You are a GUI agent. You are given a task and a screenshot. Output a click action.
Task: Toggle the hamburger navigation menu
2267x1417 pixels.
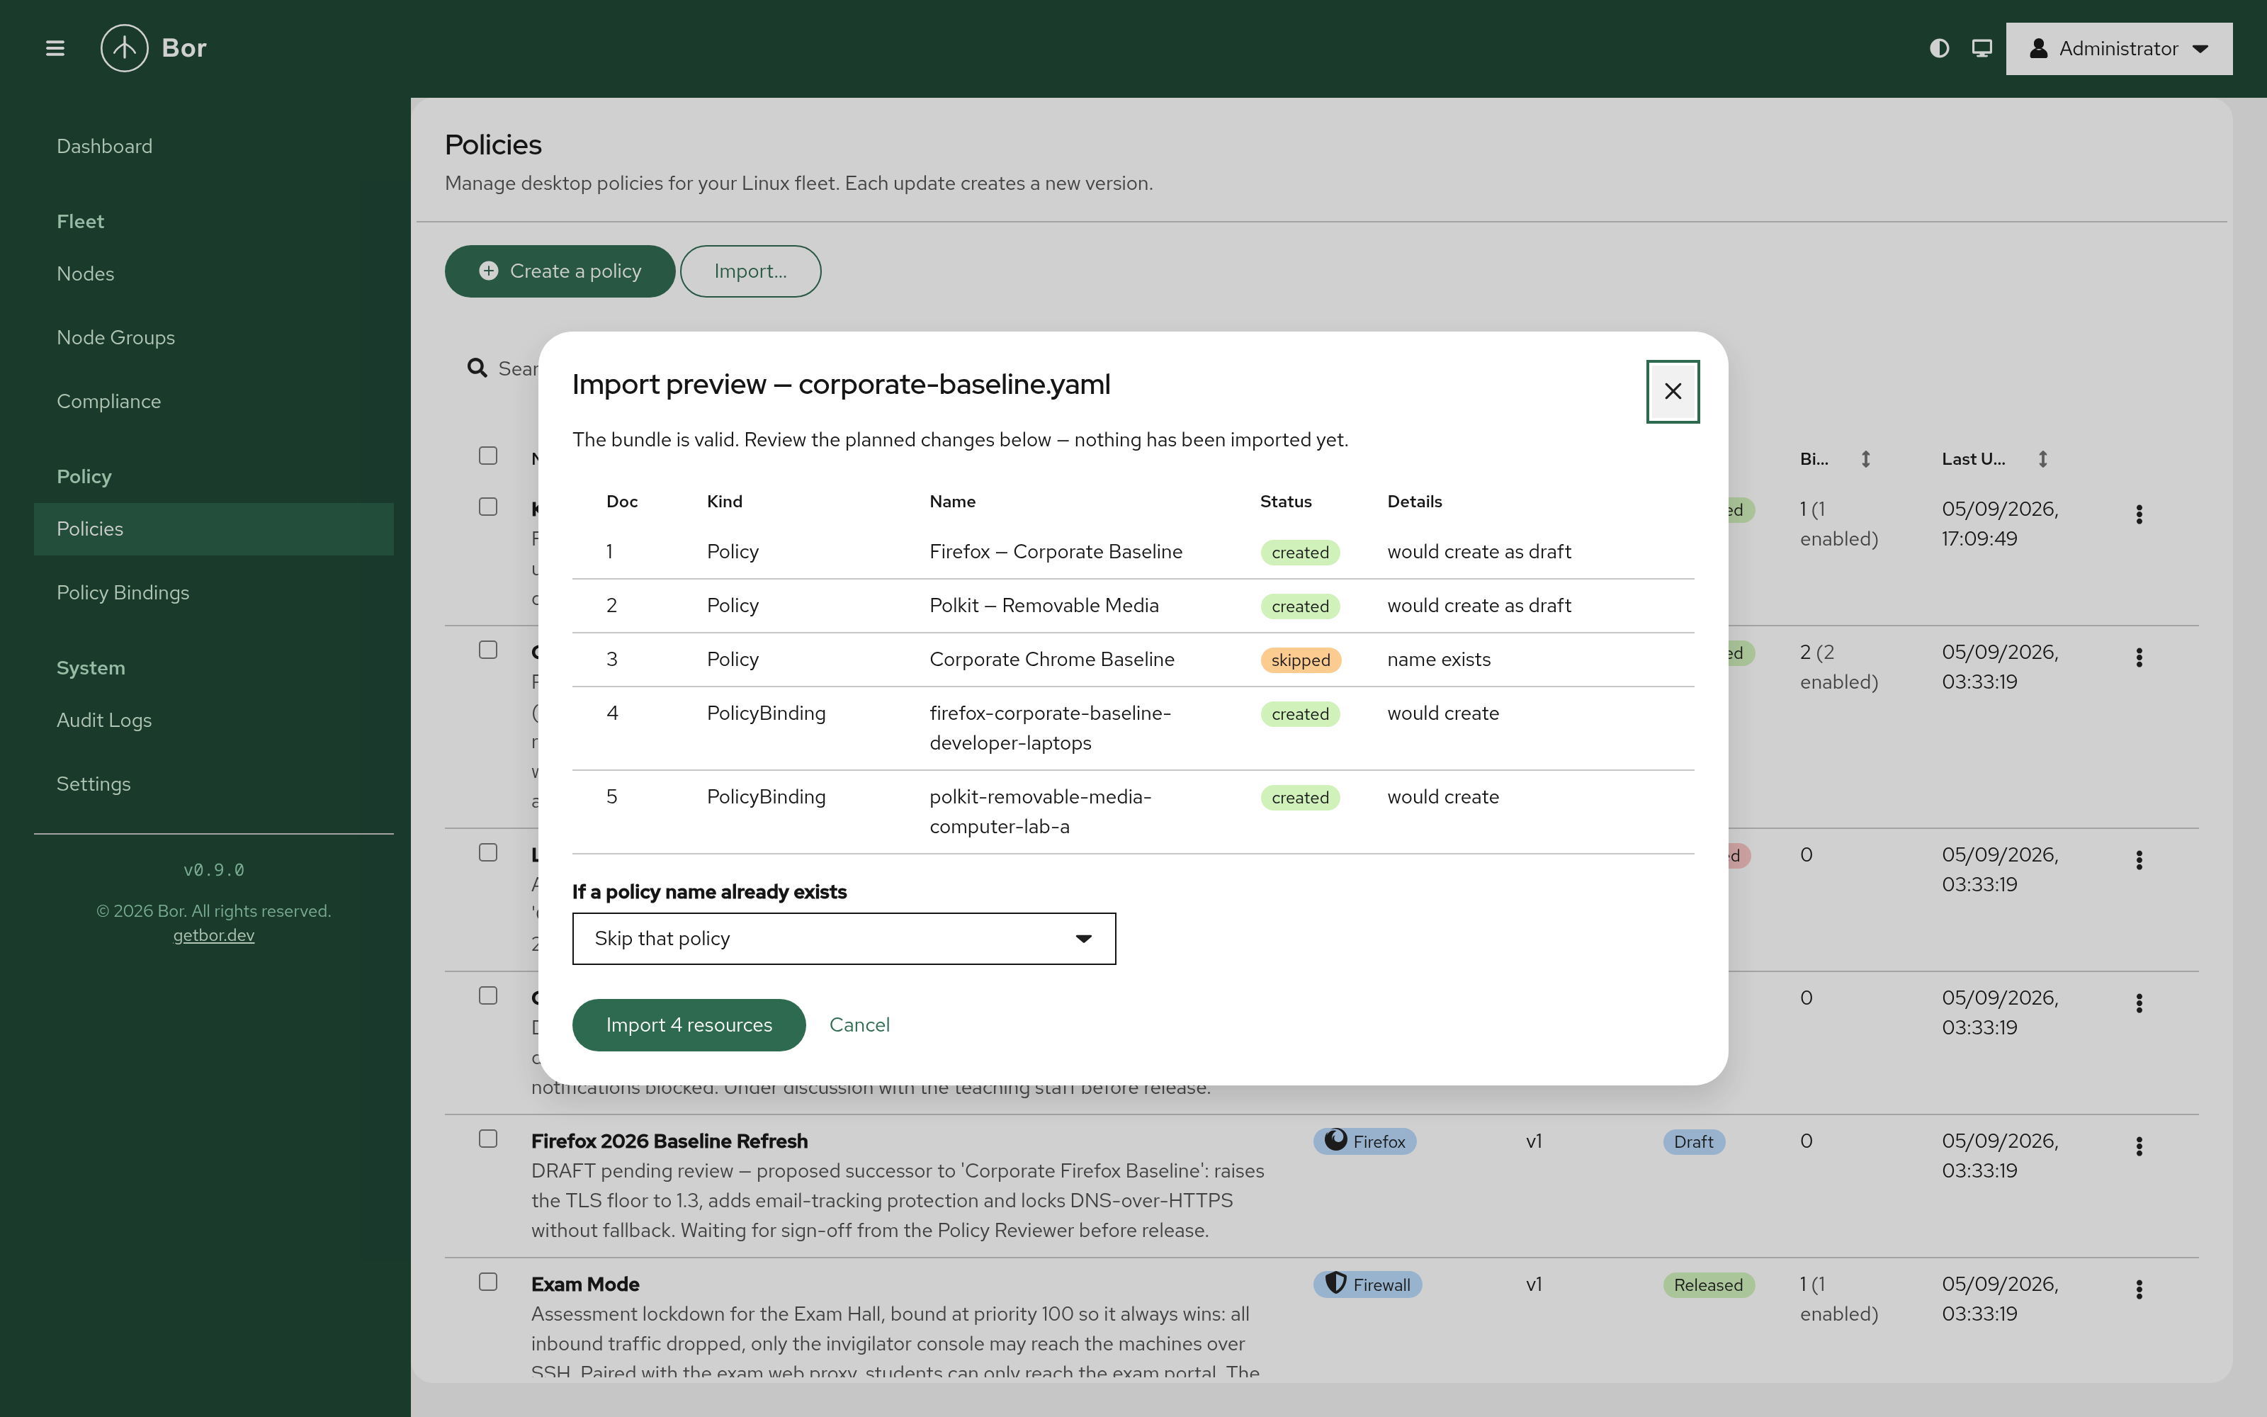[x=55, y=47]
